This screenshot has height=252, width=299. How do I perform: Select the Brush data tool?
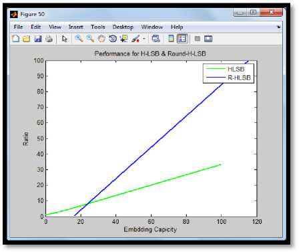point(135,39)
